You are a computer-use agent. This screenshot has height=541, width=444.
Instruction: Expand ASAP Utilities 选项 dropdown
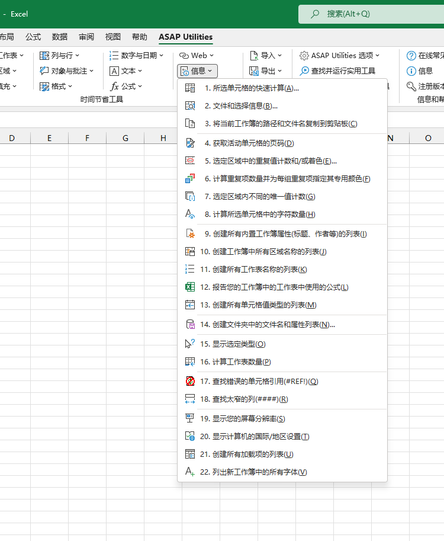tap(339, 56)
